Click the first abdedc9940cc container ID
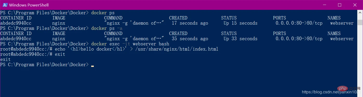The height and width of the screenshot is (97, 363). (16, 23)
